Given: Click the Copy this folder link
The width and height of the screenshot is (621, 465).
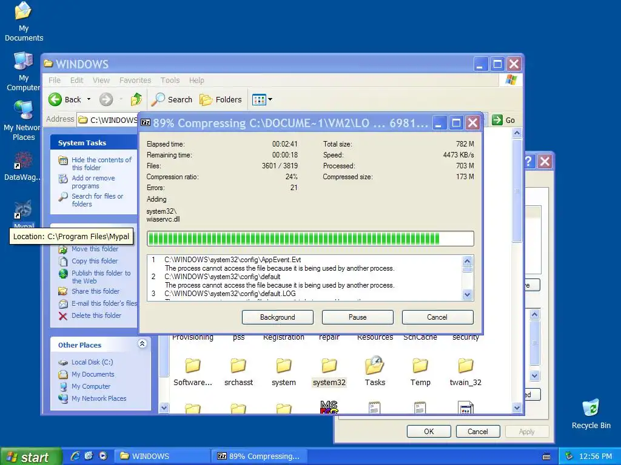Looking at the screenshot, I should 95,261.
